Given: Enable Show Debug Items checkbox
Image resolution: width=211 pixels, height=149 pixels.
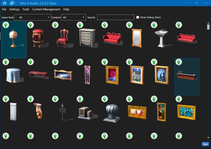Looking at the screenshot, I should (x=138, y=17).
